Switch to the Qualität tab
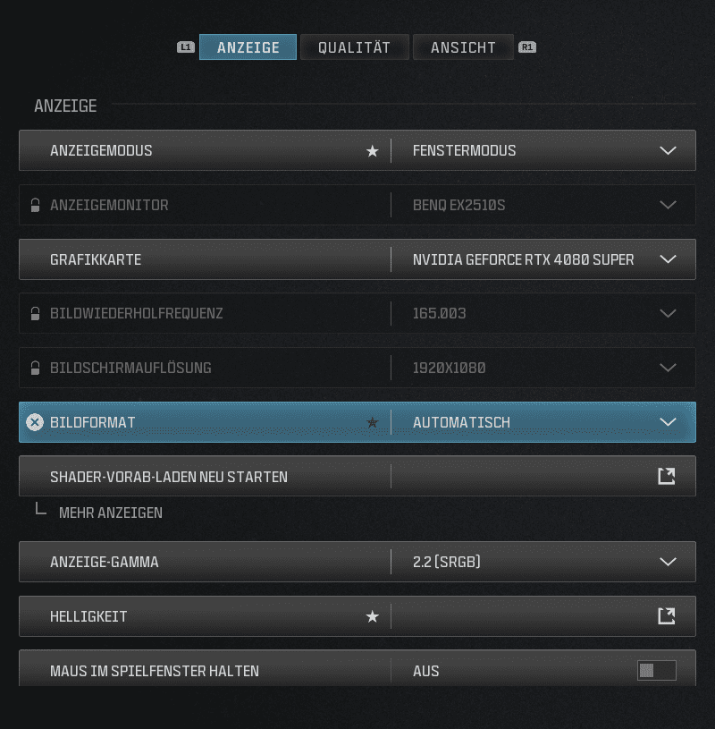Viewport: 715px width, 729px height. click(x=355, y=47)
